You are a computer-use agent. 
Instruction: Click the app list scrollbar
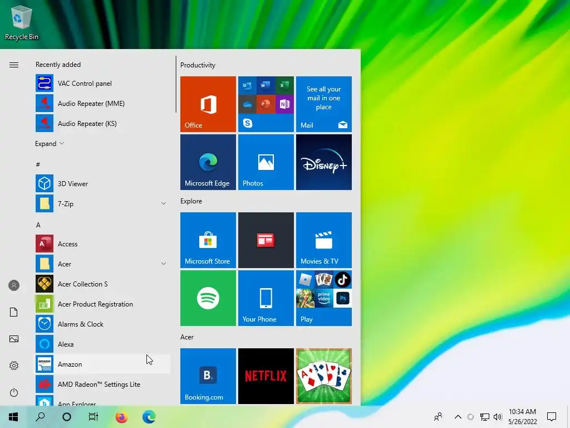[x=176, y=84]
